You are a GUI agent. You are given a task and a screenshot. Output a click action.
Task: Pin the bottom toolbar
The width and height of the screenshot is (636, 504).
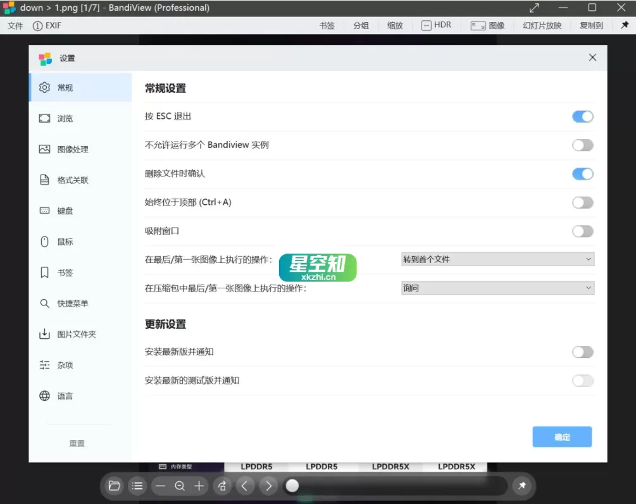click(522, 486)
